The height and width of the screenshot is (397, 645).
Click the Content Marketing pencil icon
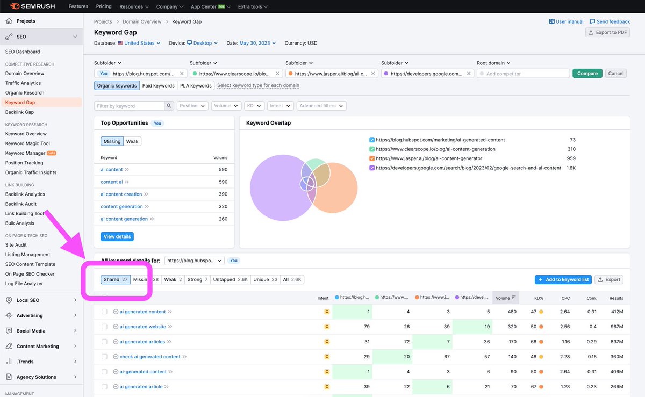(x=9, y=346)
